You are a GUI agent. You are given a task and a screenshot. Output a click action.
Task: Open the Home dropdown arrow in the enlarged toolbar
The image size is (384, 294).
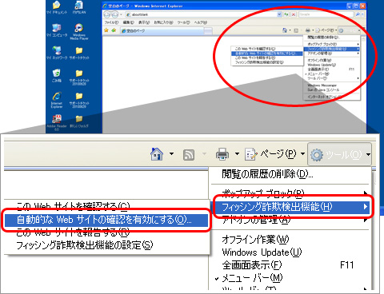pos(171,154)
